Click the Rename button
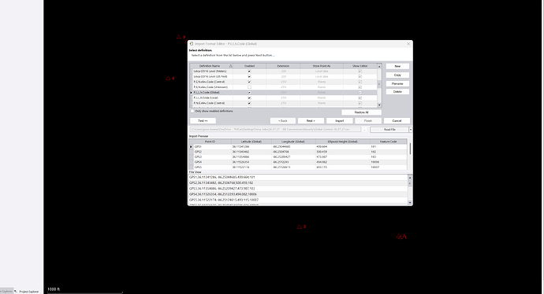 pos(397,83)
